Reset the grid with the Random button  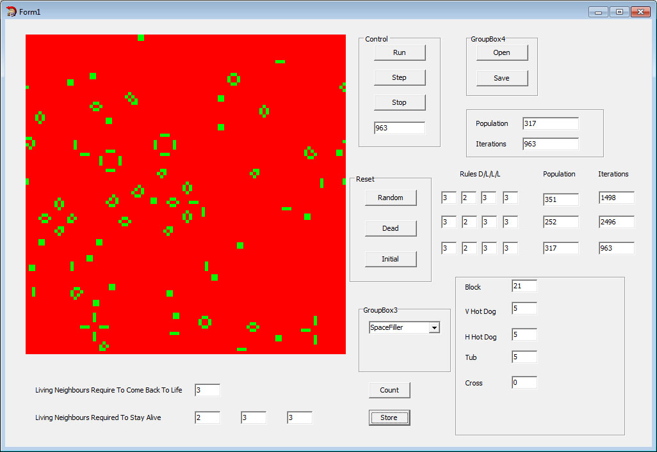pyautogui.click(x=391, y=198)
